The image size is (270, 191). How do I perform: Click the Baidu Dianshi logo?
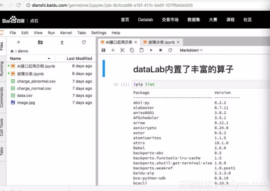[20, 20]
